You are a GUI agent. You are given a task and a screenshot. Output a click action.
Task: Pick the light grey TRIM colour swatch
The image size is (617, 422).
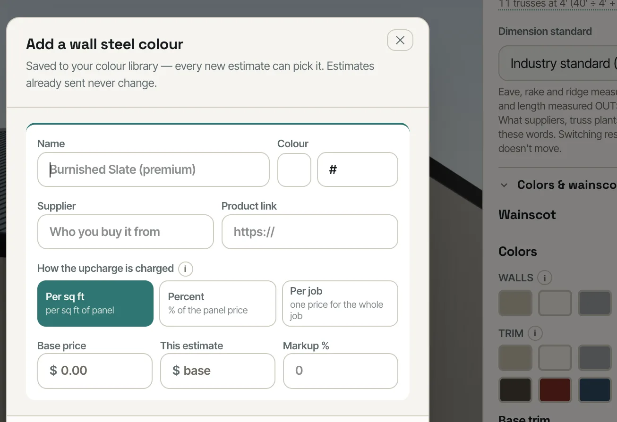tap(555, 357)
